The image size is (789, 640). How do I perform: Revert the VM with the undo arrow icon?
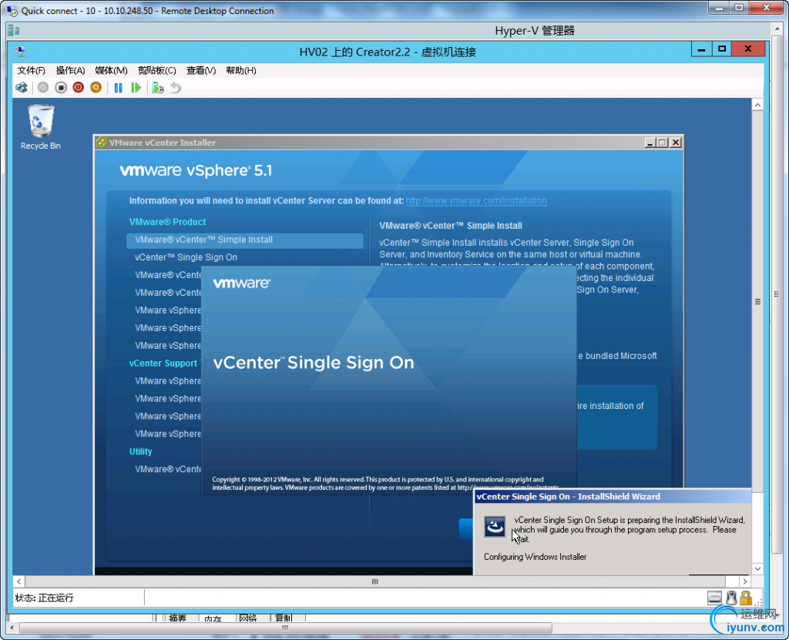point(175,88)
